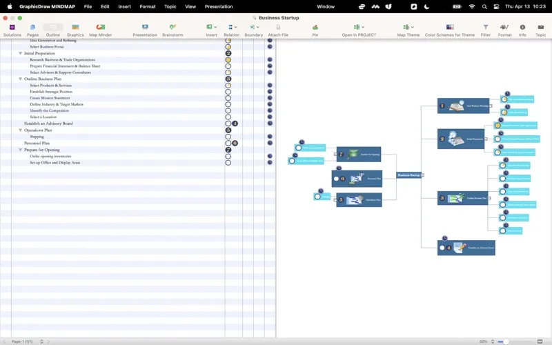Image resolution: width=552 pixels, height=345 pixels.
Task: Click clock icon in Select Products & Services row
Action: click(x=270, y=85)
